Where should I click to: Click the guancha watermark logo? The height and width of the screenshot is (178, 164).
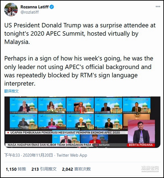point(150,169)
